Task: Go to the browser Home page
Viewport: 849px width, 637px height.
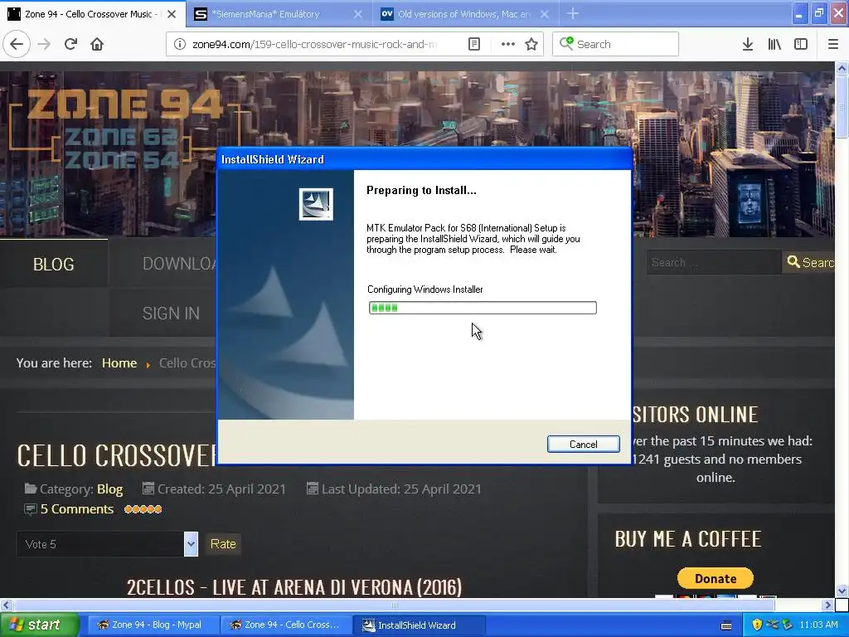Action: (97, 44)
